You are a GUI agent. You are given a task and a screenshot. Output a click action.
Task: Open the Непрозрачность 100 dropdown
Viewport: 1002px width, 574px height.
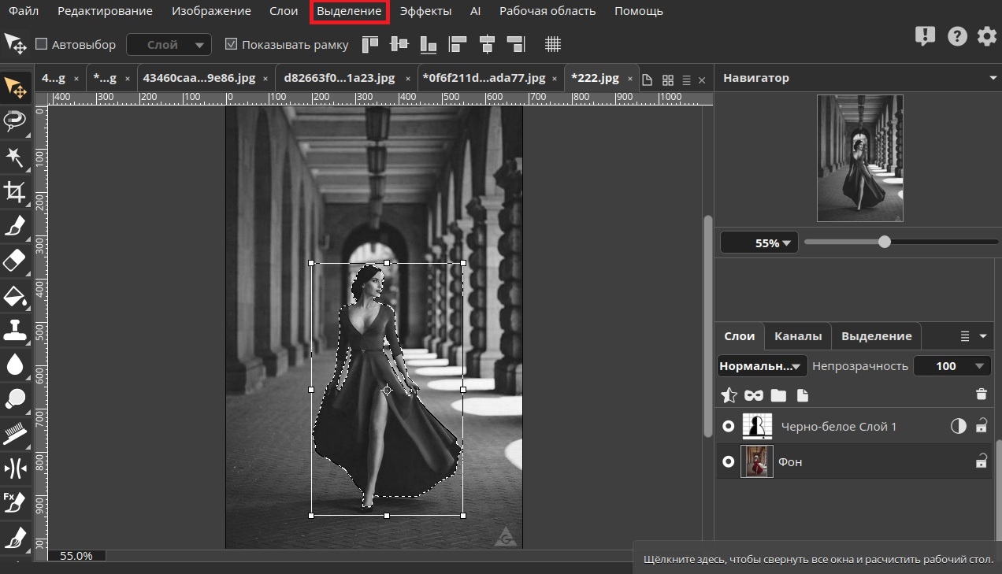click(952, 365)
